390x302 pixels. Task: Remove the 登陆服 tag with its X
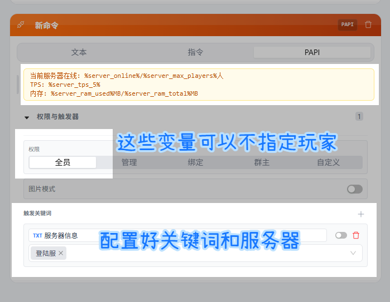tap(61, 253)
